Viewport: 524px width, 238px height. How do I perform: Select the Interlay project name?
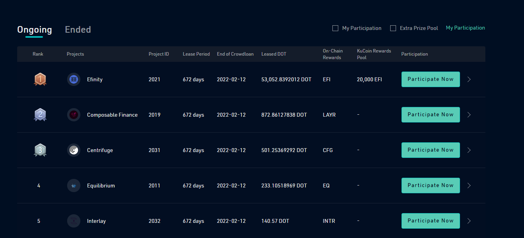(96, 221)
